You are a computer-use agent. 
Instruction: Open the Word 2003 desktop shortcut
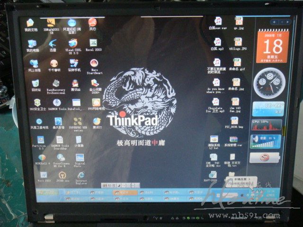point(44,175)
